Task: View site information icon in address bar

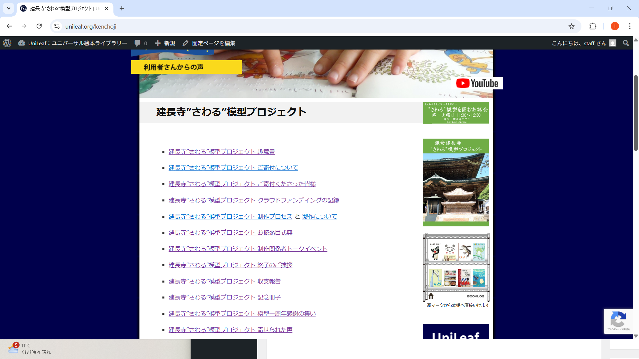Action: 57,26
